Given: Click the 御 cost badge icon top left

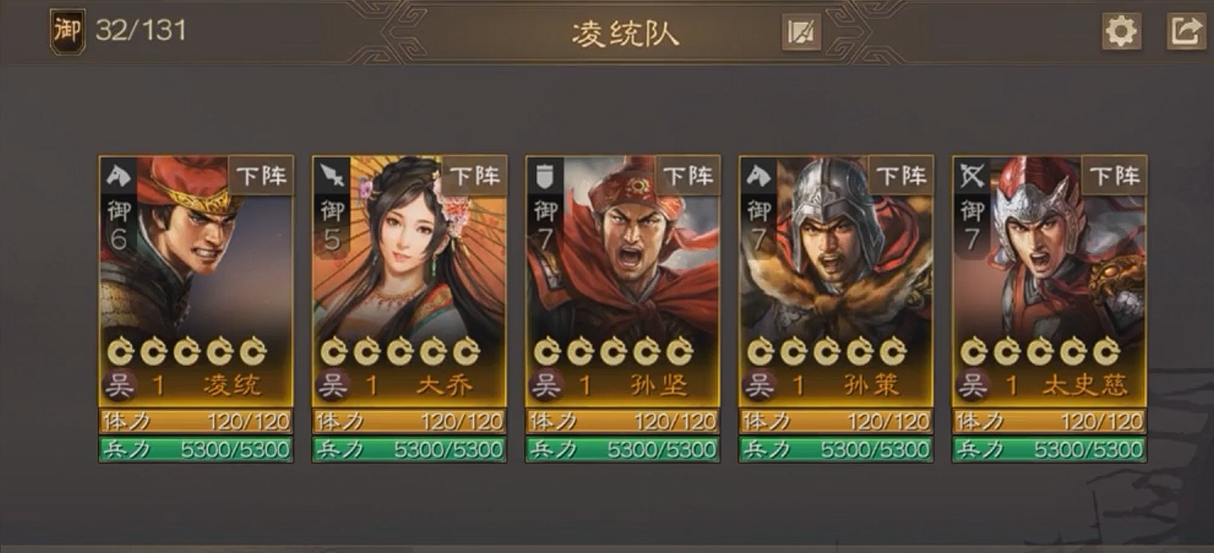Looking at the screenshot, I should point(67,32).
